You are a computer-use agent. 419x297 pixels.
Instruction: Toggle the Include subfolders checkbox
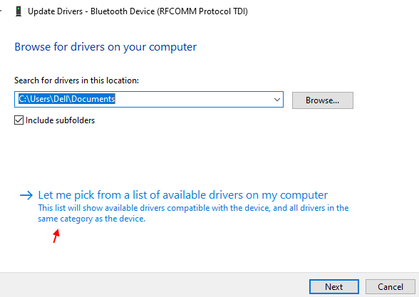click(x=19, y=120)
